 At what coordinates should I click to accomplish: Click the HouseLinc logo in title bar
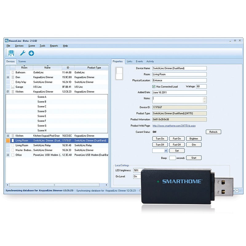click(6, 41)
